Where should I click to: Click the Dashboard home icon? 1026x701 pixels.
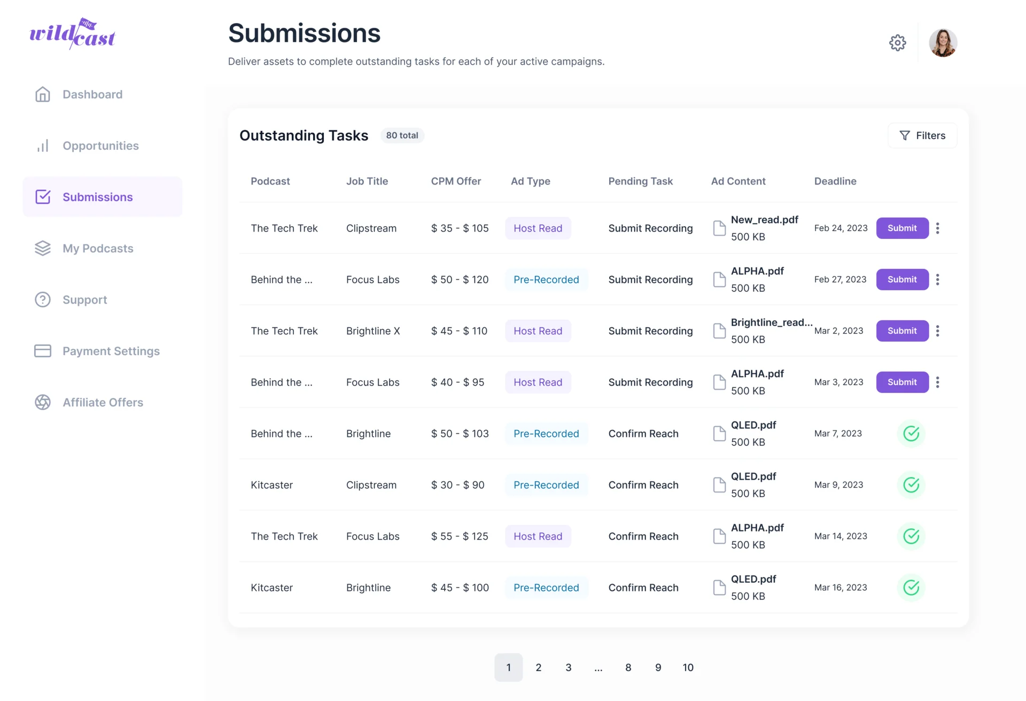(x=43, y=95)
